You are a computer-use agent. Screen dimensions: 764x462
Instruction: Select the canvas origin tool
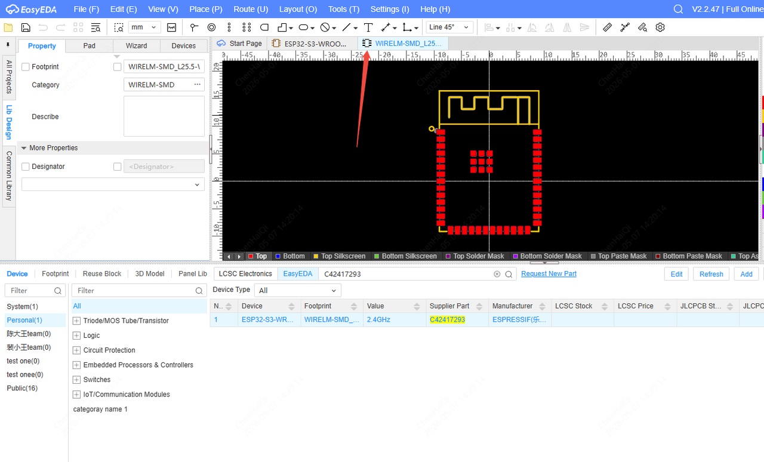(x=407, y=27)
